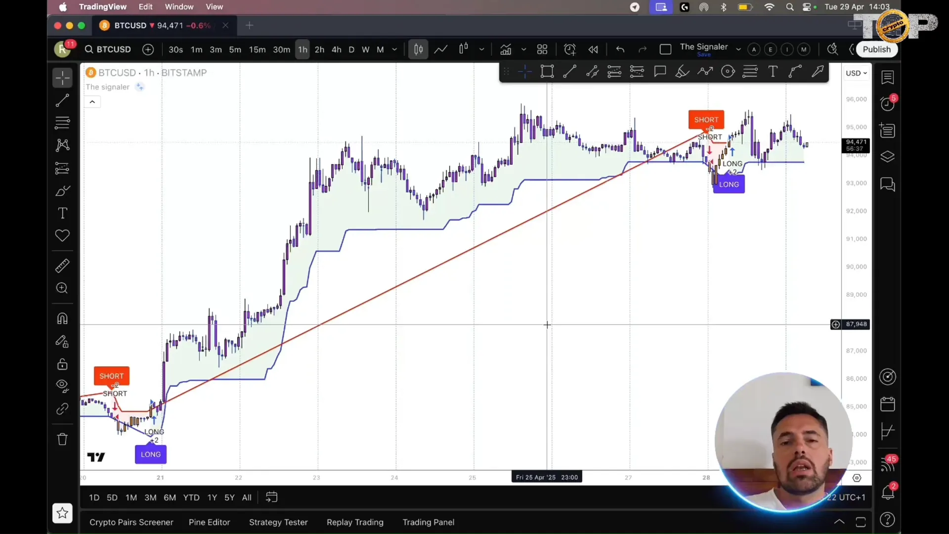This screenshot has width=949, height=534.
Task: Toggle magnet mode for drawings
Action: point(62,319)
